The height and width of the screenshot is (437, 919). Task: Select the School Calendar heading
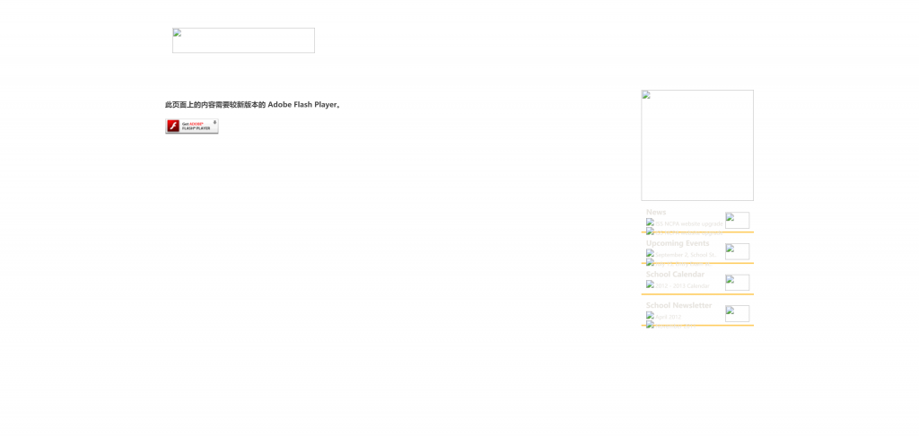675,275
